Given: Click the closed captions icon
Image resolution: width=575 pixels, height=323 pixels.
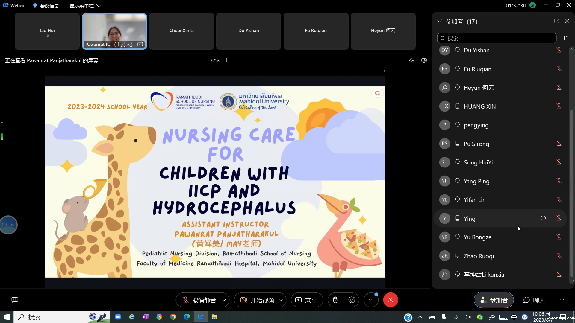Looking at the screenshot, I should click(x=15, y=300).
